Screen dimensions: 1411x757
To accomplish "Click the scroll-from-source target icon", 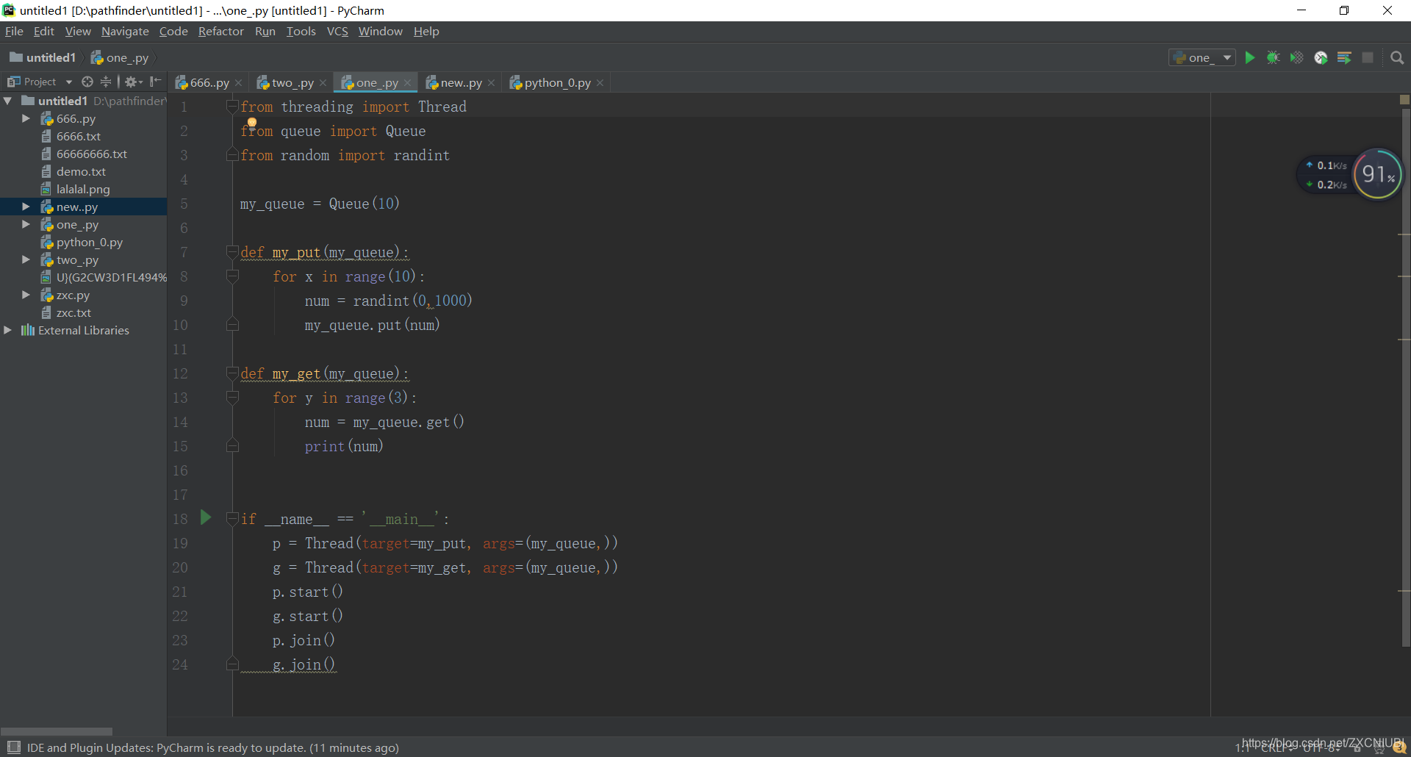I will tap(87, 82).
